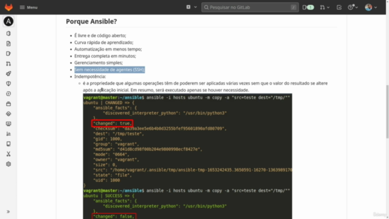Image resolution: width=389 pixels, height=219 pixels.
Task: Focus the Pesquisar no GitLab search field
Action: pyautogui.click(x=250, y=7)
